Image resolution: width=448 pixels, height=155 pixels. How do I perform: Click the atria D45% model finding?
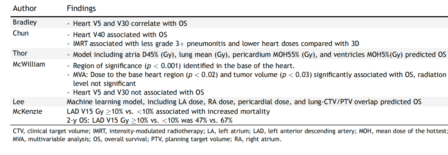256,54
